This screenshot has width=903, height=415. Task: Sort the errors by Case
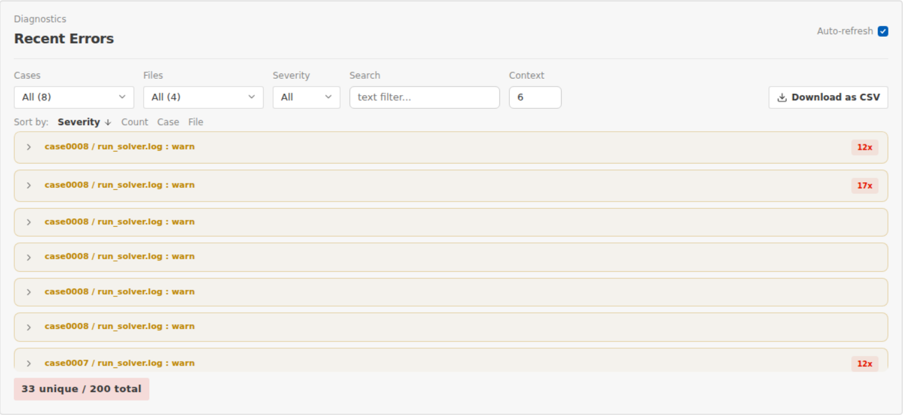point(168,122)
